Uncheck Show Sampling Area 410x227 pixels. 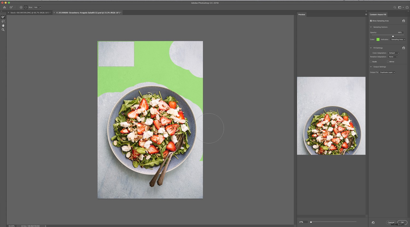pyautogui.click(x=371, y=21)
